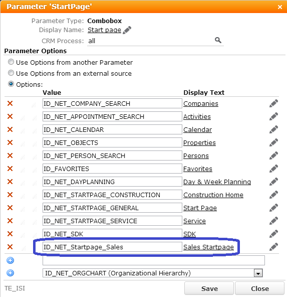Focus the ID_NET_STARTPAGE_GENERAL value field

coord(112,208)
